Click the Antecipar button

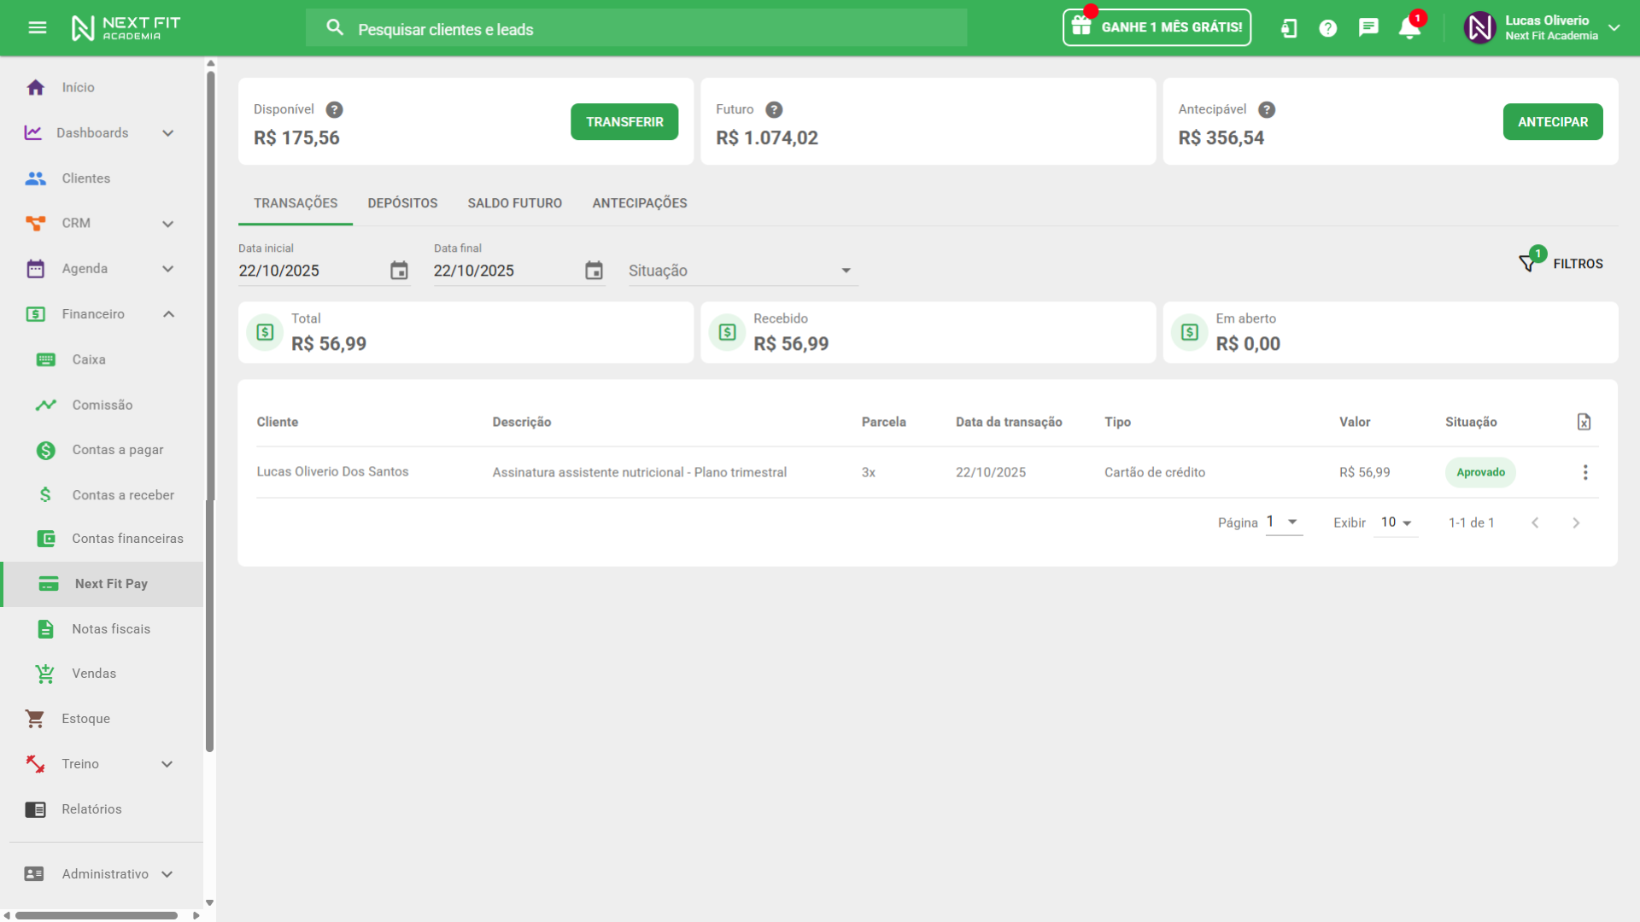click(1552, 122)
